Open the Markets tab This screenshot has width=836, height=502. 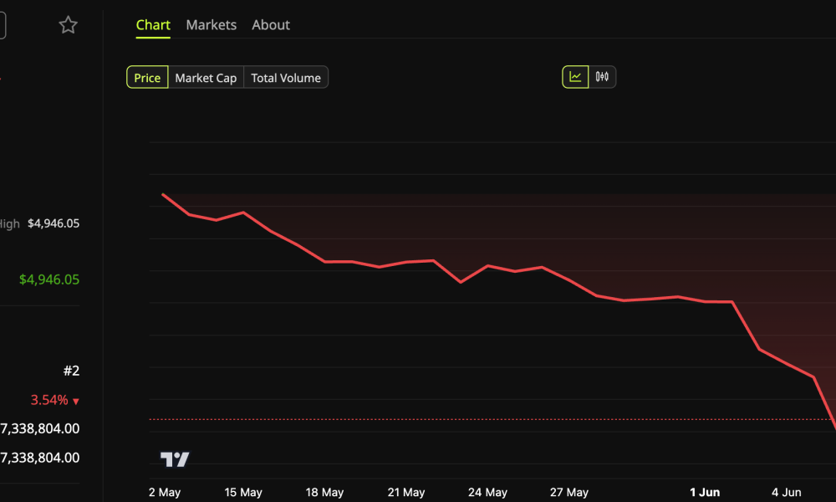pos(212,24)
